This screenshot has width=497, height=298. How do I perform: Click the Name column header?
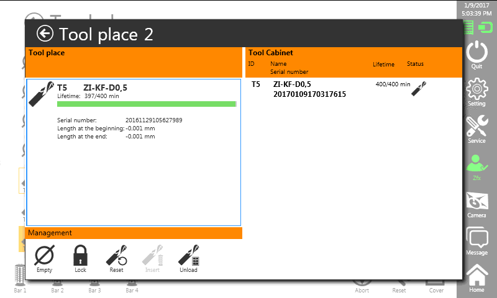(278, 64)
